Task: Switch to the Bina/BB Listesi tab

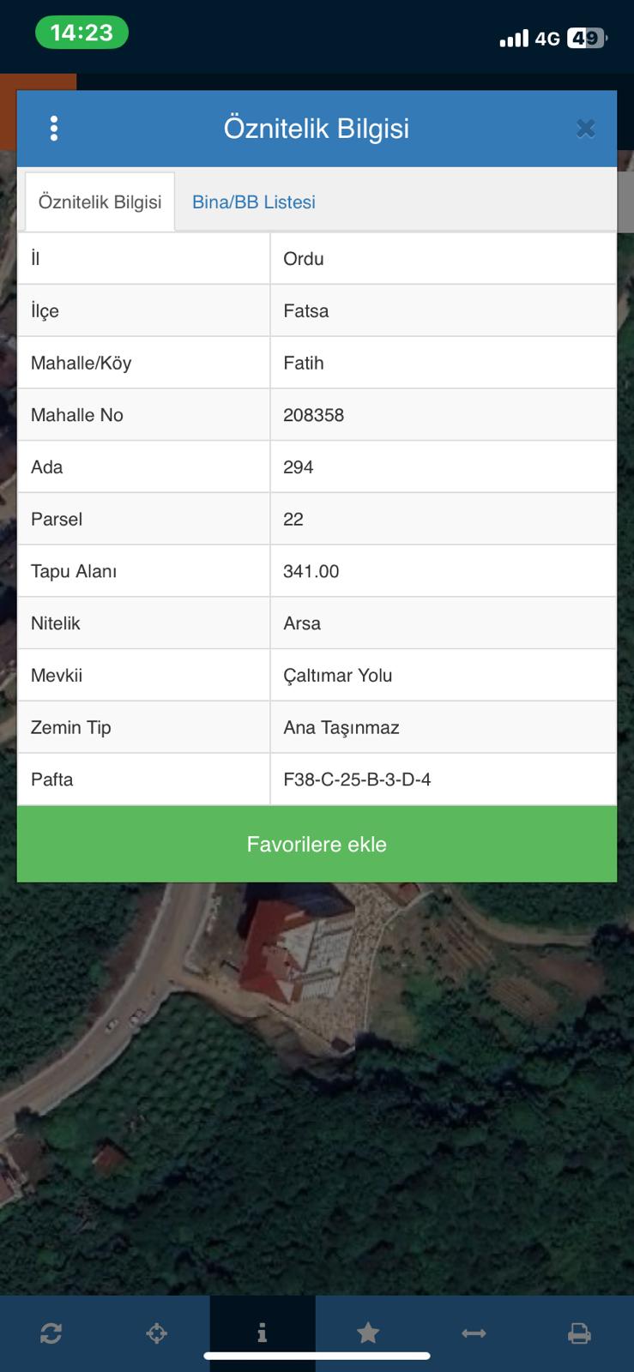Action: click(254, 202)
